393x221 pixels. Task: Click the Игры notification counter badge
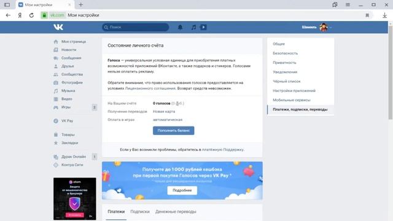[x=94, y=107]
